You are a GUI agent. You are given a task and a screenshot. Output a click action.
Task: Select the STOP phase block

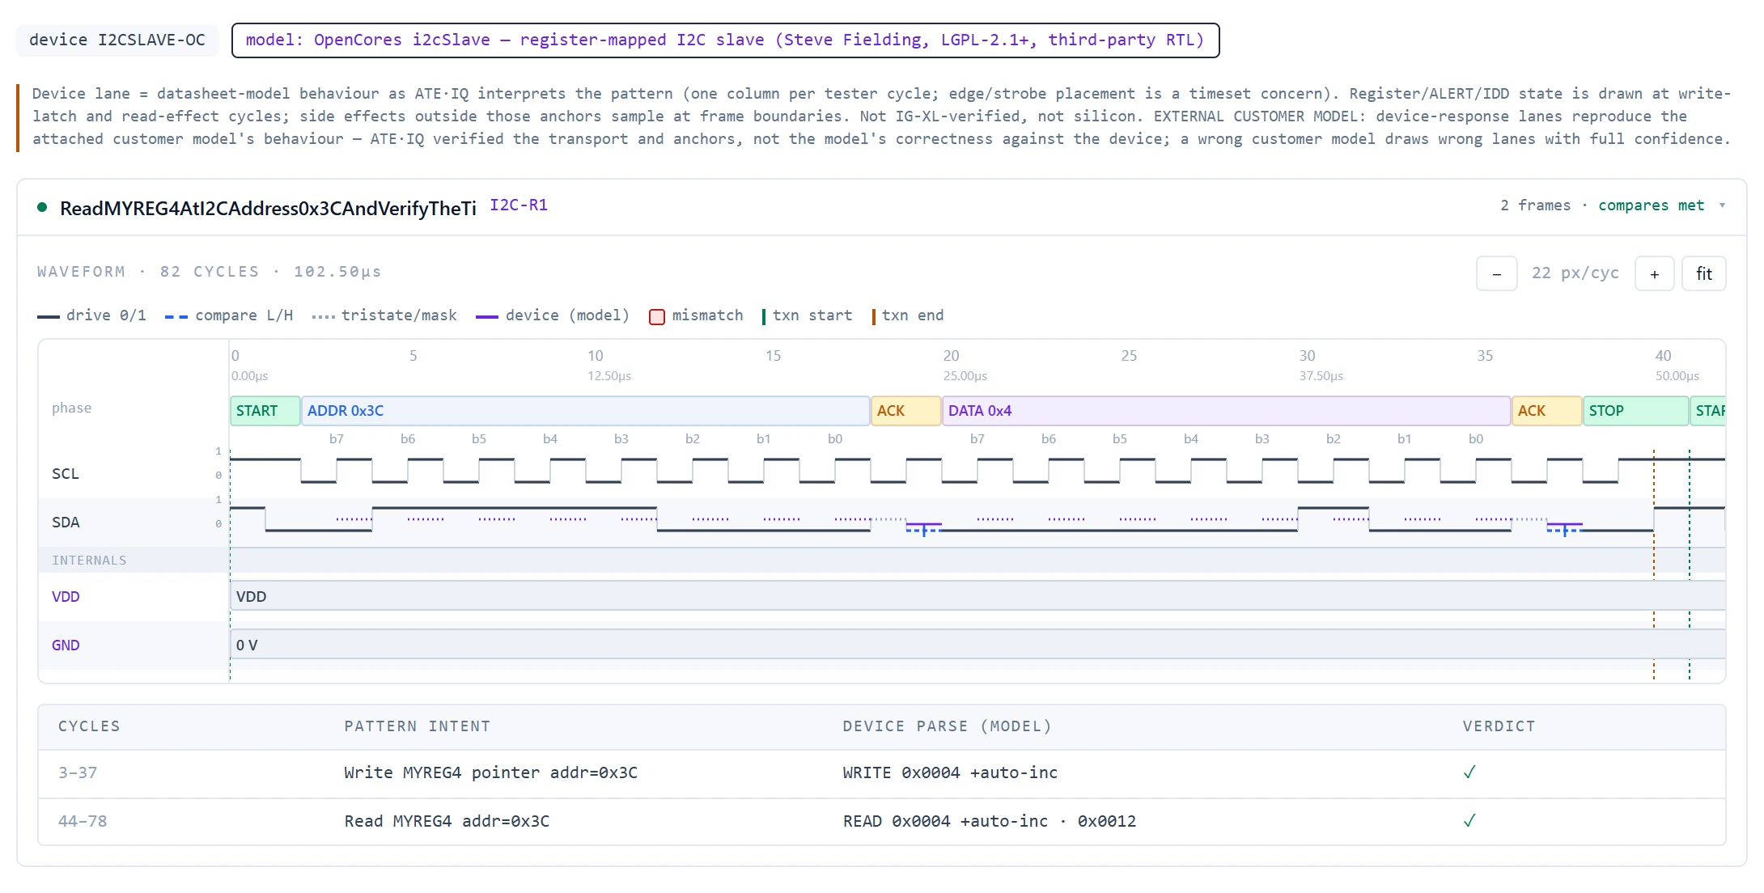click(1635, 410)
